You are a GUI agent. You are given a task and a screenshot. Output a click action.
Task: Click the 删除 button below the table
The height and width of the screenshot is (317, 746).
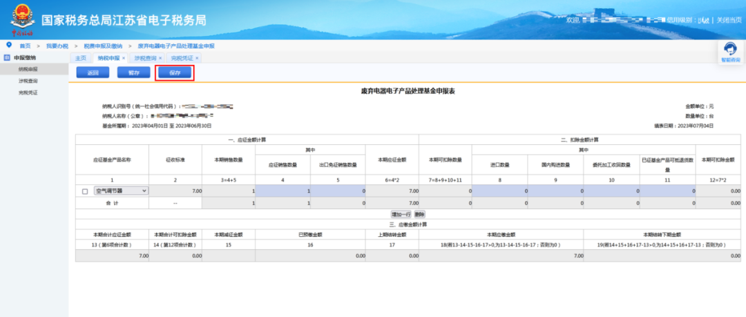pyautogui.click(x=419, y=214)
